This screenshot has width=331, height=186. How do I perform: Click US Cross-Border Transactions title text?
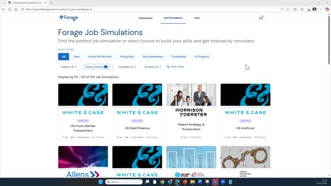pyautogui.click(x=83, y=128)
